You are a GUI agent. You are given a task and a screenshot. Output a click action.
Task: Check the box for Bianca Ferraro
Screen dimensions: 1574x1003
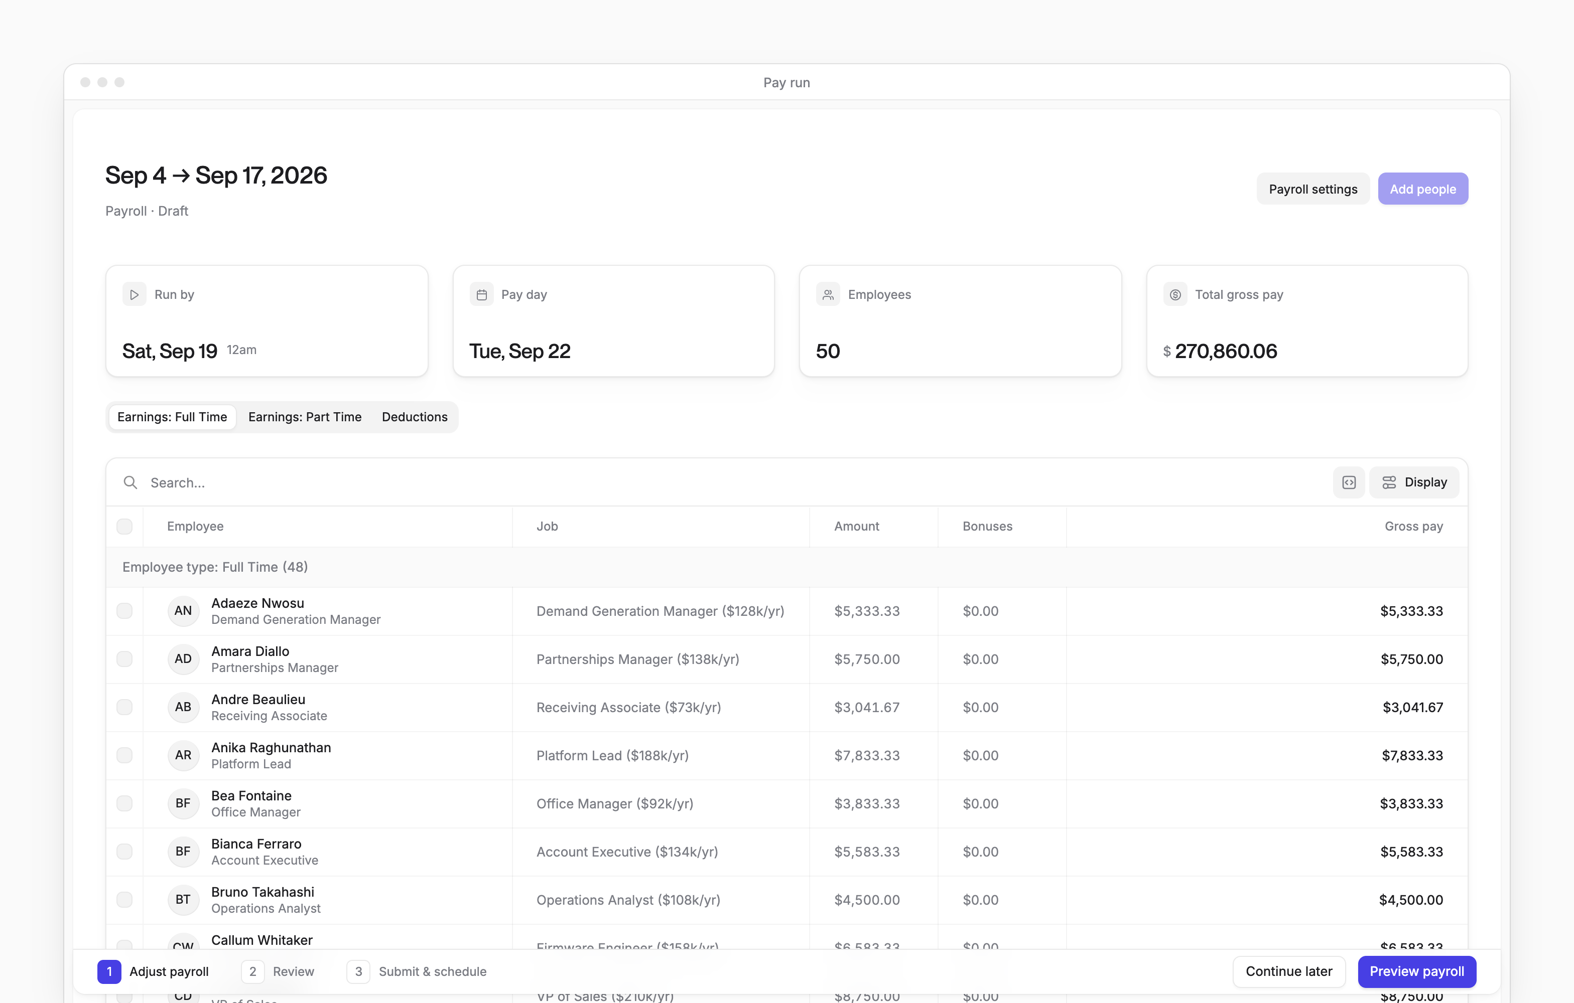coord(124,852)
